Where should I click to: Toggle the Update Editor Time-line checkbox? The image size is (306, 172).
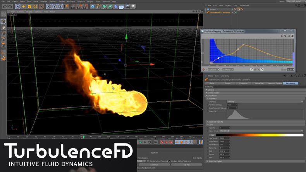click(169, 161)
